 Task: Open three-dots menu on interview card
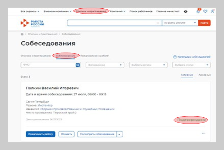click(204, 133)
